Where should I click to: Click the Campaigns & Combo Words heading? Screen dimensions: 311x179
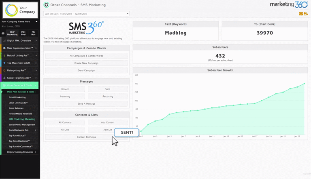[86, 48]
